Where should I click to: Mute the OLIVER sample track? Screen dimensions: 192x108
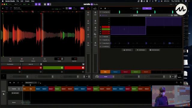(100, 46)
